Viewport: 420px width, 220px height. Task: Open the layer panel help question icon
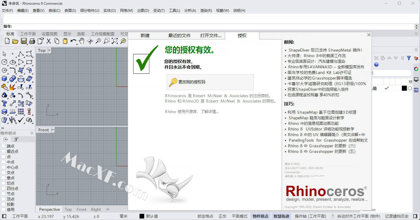click(376, 64)
